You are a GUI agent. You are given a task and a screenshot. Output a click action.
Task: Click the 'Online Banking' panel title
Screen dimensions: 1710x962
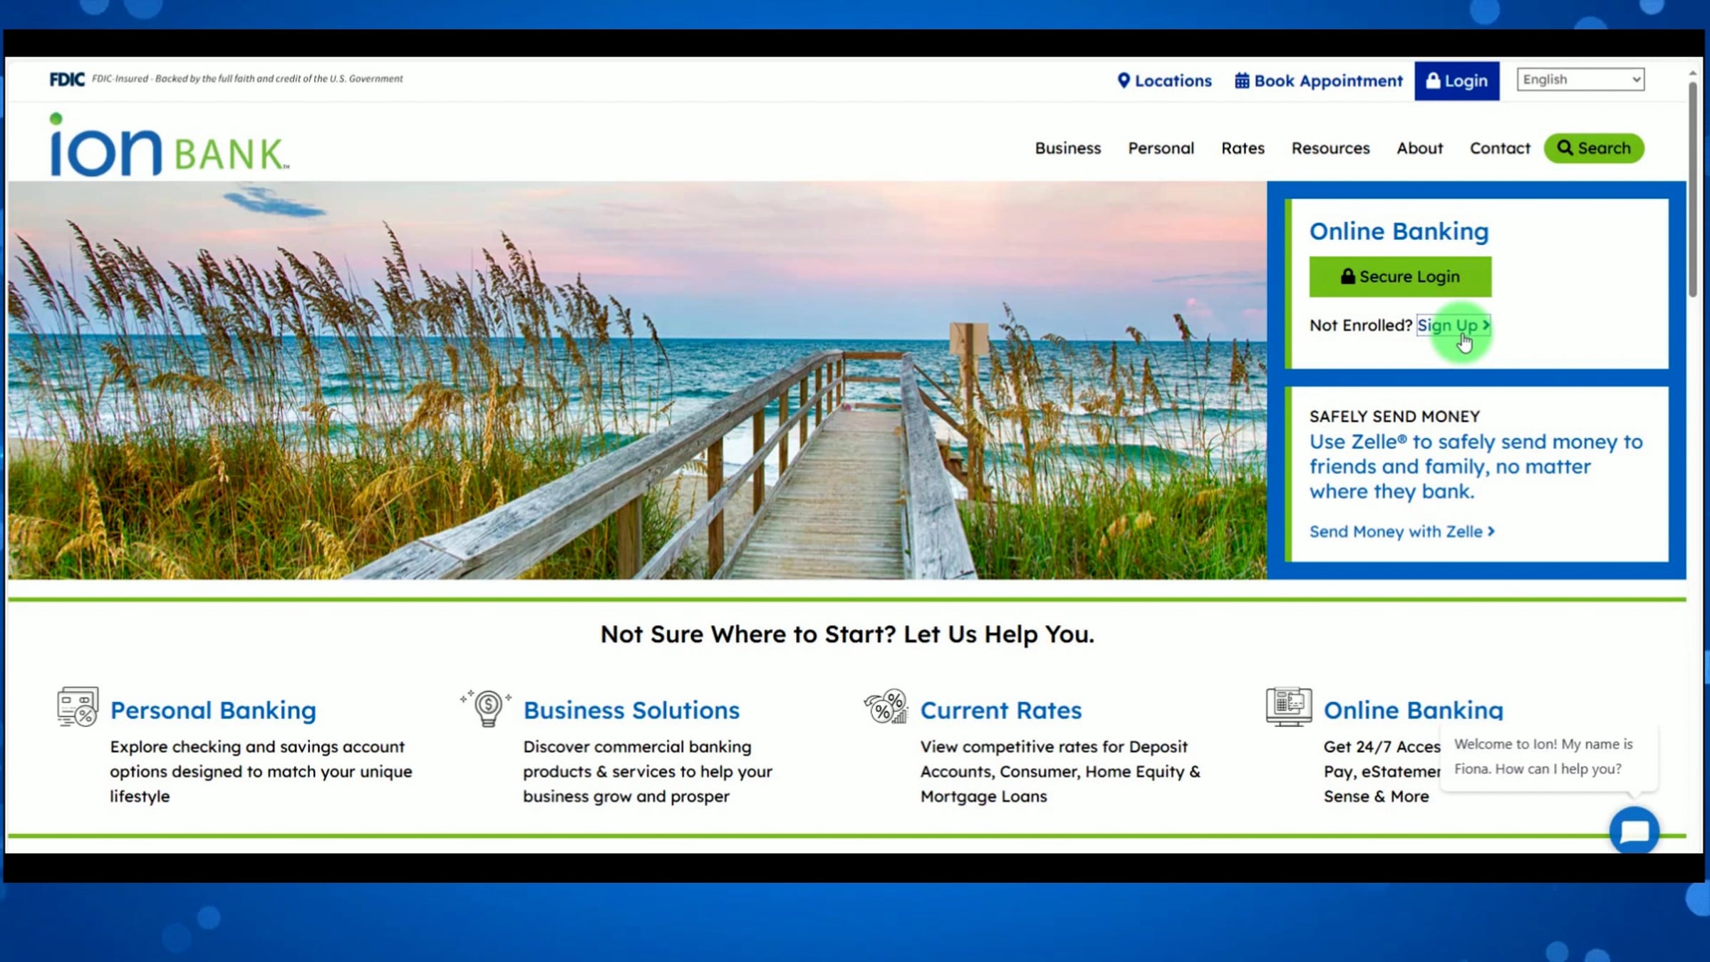tap(1399, 232)
